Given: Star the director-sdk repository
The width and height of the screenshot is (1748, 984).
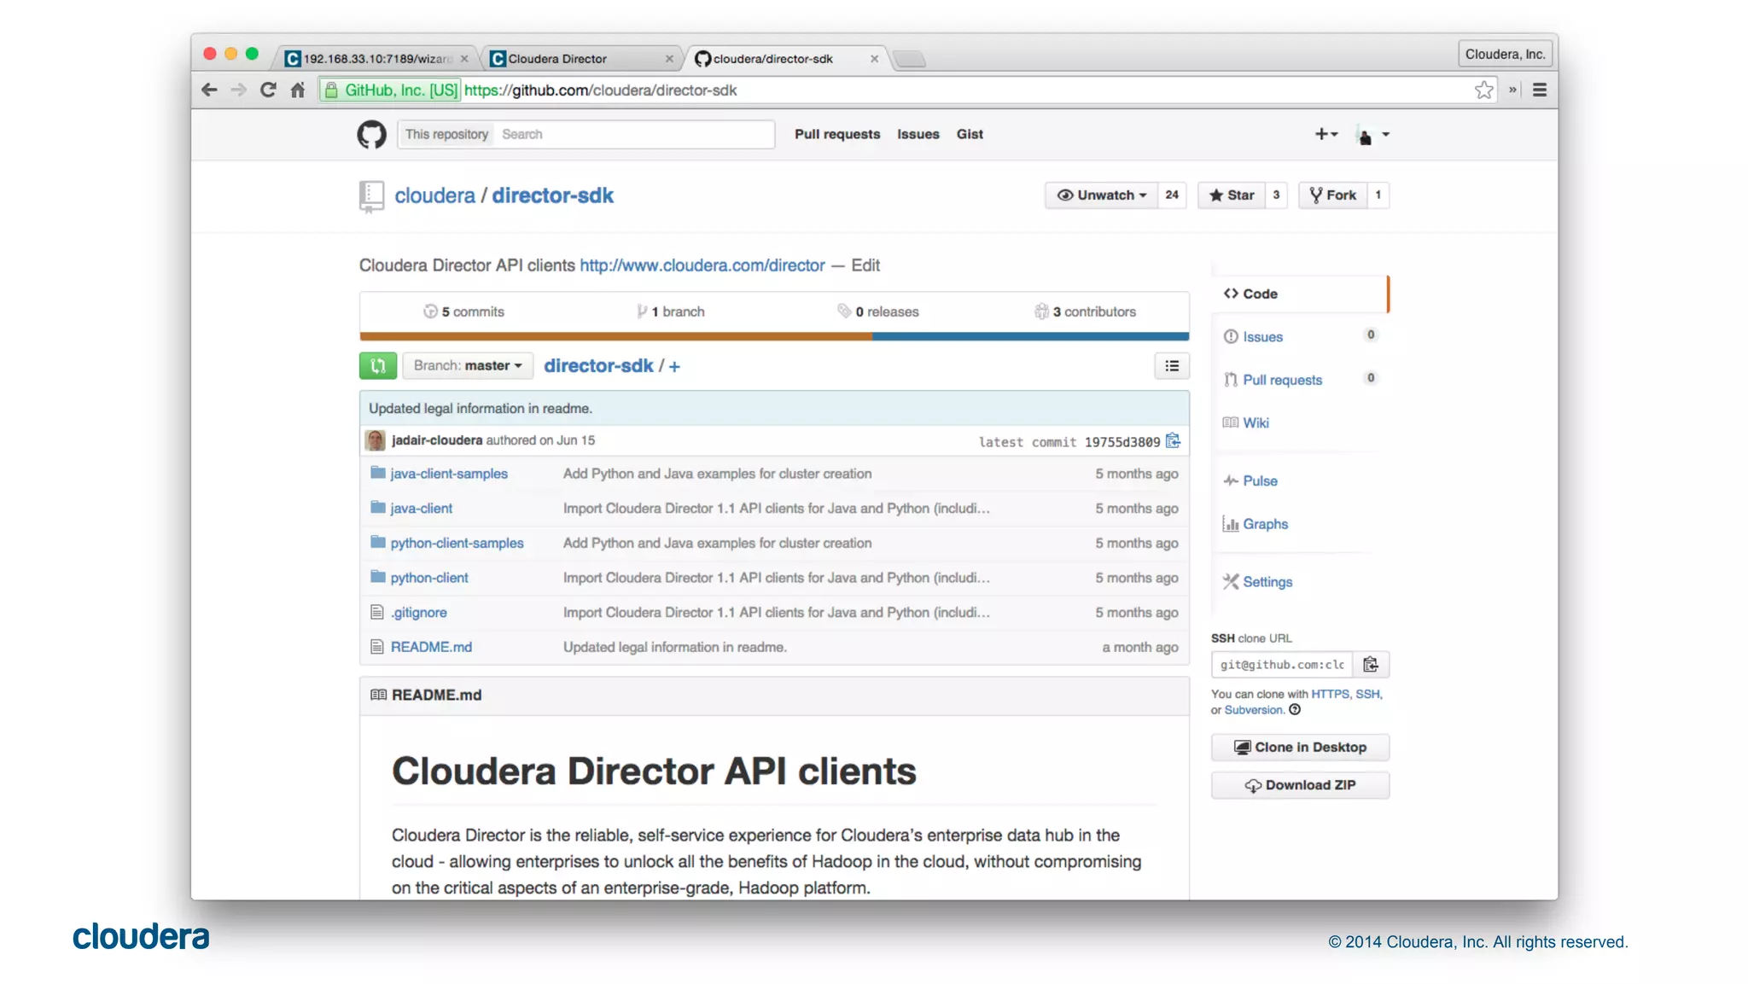Looking at the screenshot, I should 1232,195.
